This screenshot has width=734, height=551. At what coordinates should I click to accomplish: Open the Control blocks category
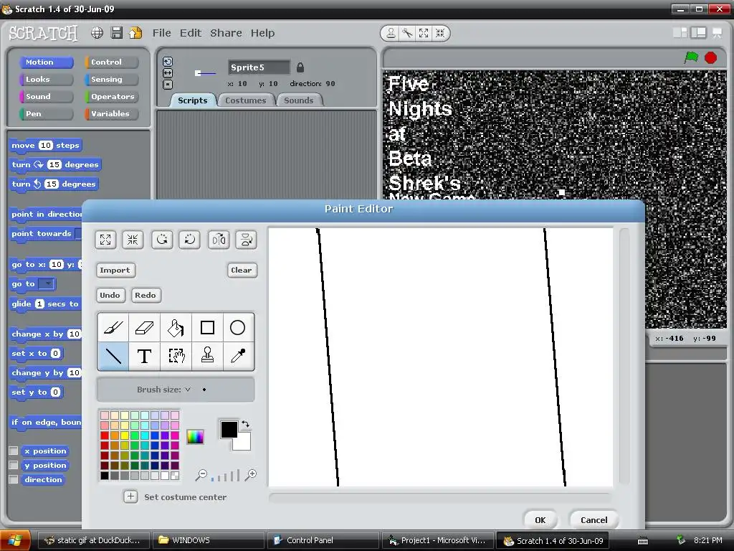coord(111,62)
